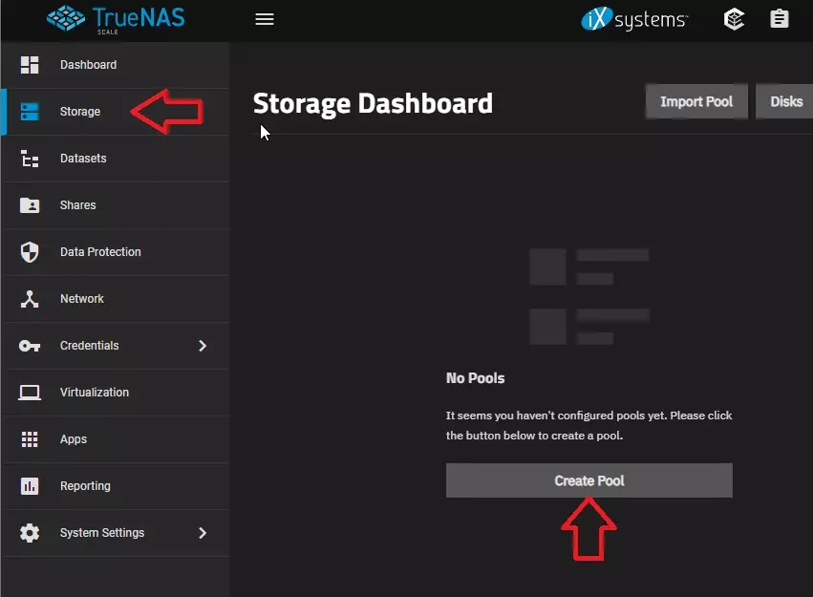Screen dimensions: 813x597
Task: Open the Dashboard sidebar icon
Action: click(x=30, y=65)
